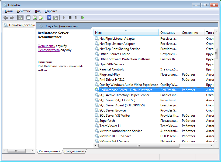Open service Properties from the toolbar
The image size is (221, 162).
click(28, 18)
